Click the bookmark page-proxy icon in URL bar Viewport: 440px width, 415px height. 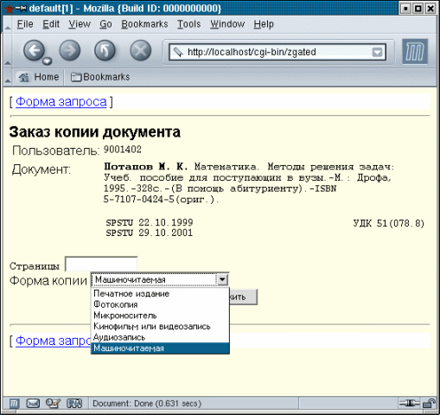point(178,52)
